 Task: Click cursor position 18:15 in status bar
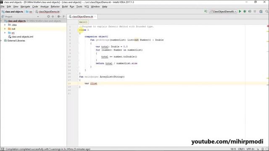233,149
